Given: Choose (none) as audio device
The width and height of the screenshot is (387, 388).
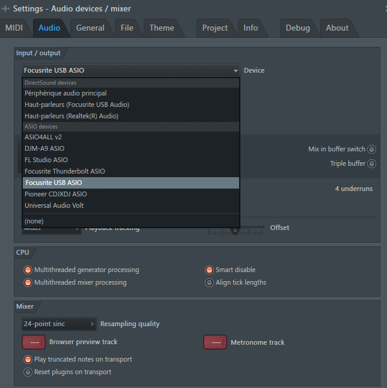Looking at the screenshot, I should (131, 221).
